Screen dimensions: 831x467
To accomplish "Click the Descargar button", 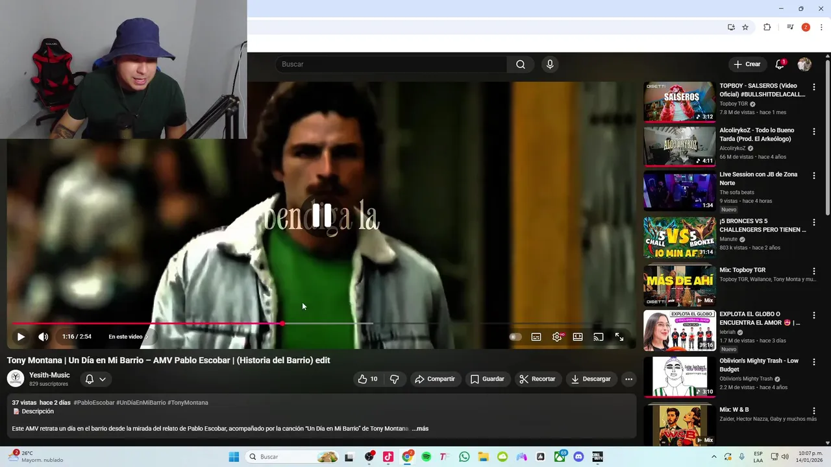I will (591, 379).
